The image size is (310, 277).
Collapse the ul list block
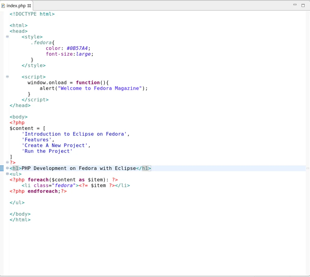tap(7, 174)
